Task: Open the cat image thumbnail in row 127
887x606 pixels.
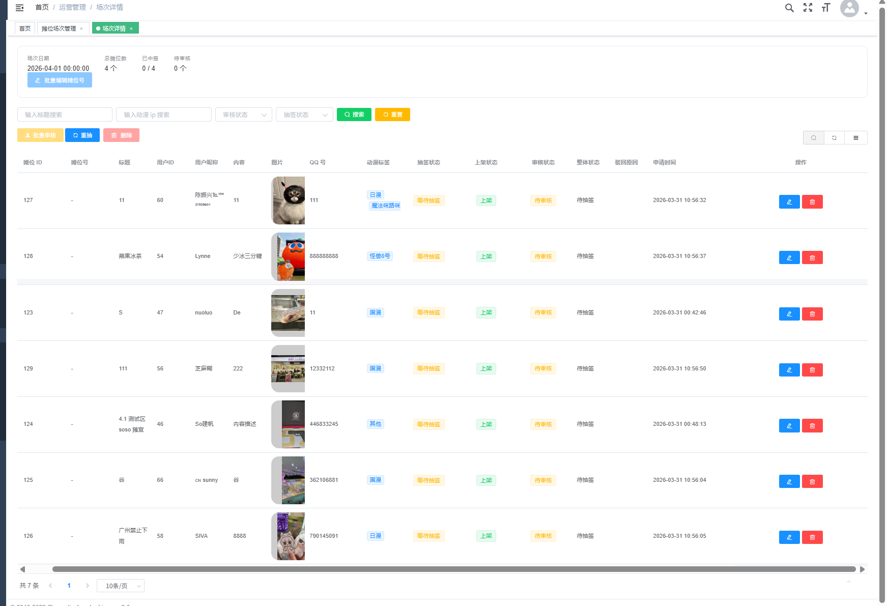Action: pyautogui.click(x=288, y=200)
